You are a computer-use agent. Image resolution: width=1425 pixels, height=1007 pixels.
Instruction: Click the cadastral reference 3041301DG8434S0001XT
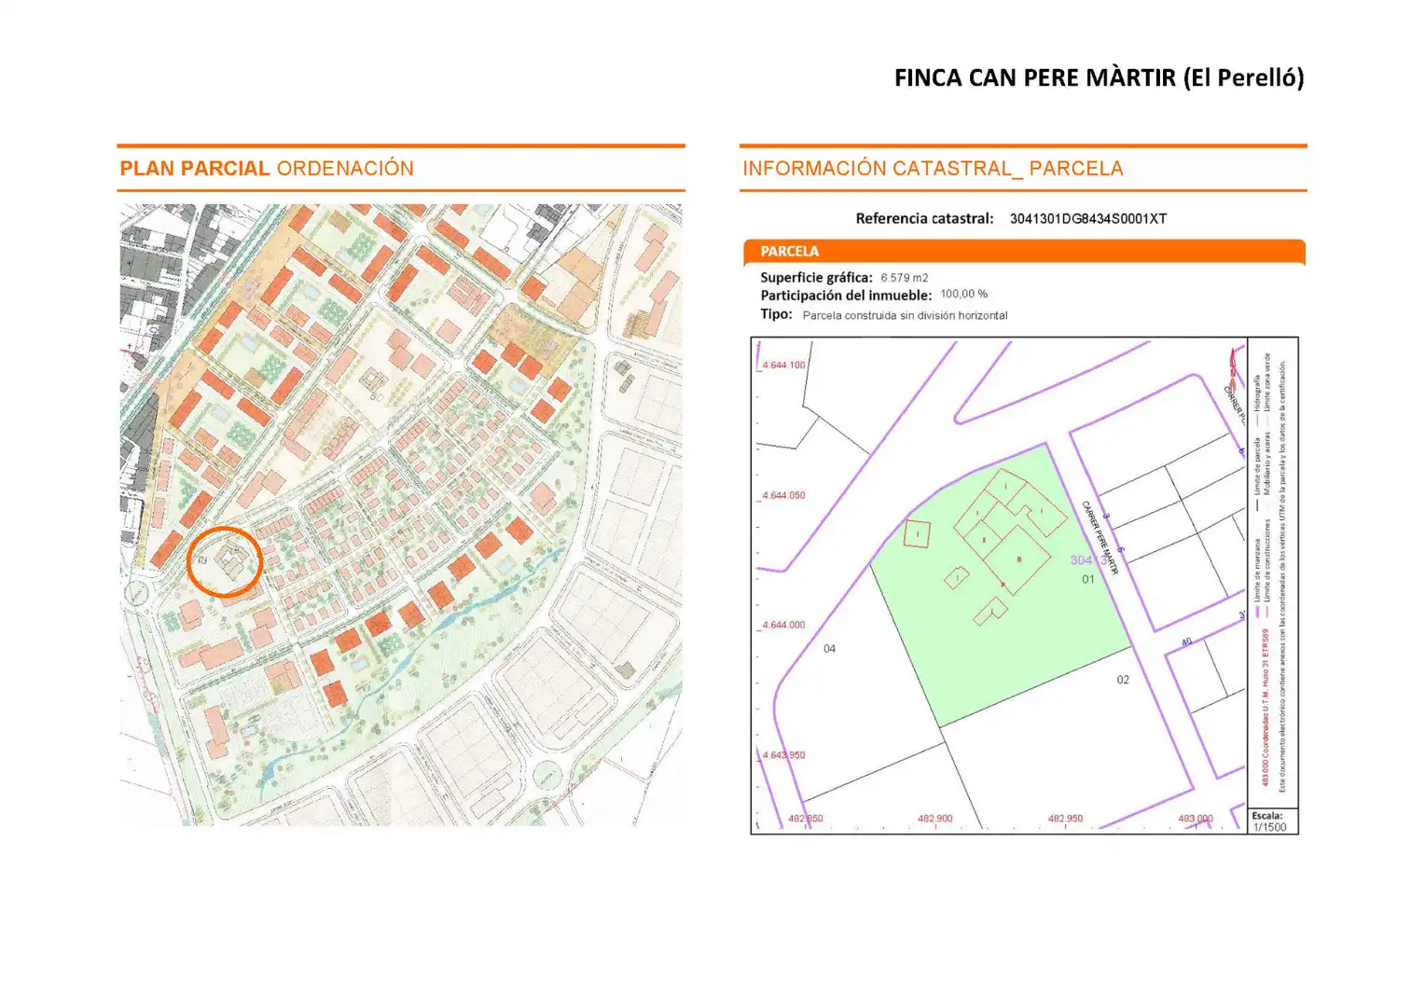[x=1088, y=219]
